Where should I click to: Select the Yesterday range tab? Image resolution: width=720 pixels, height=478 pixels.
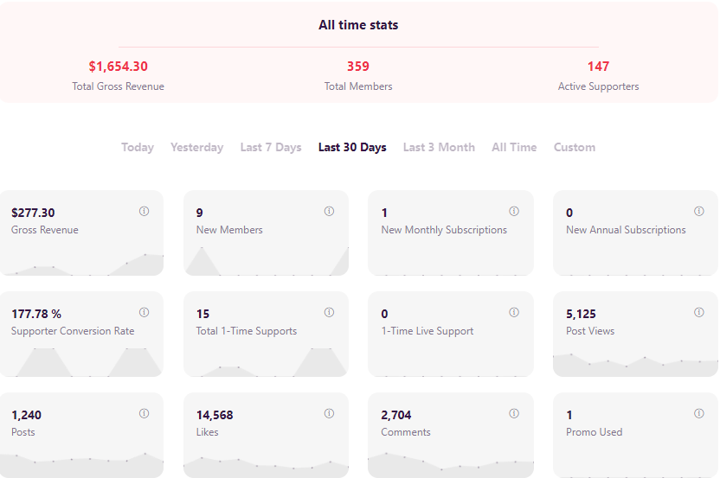(197, 147)
